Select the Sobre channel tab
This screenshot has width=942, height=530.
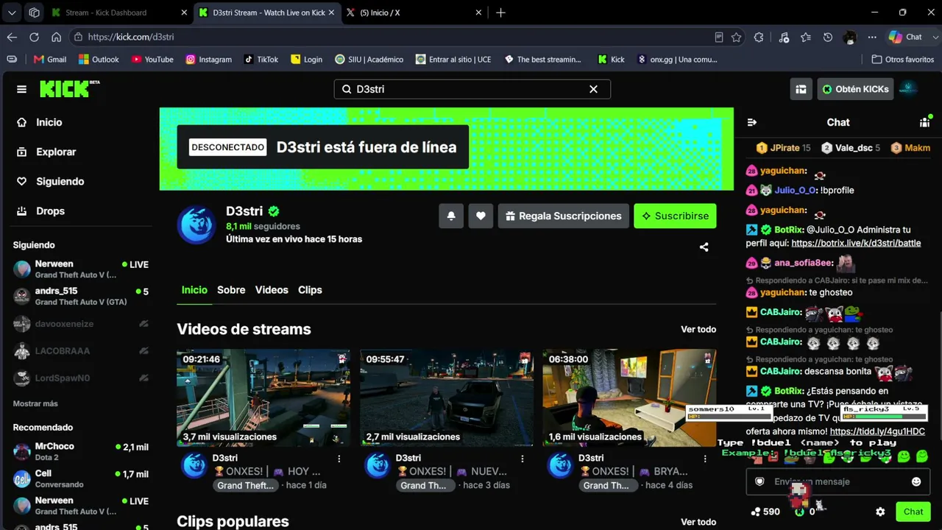[x=231, y=290]
